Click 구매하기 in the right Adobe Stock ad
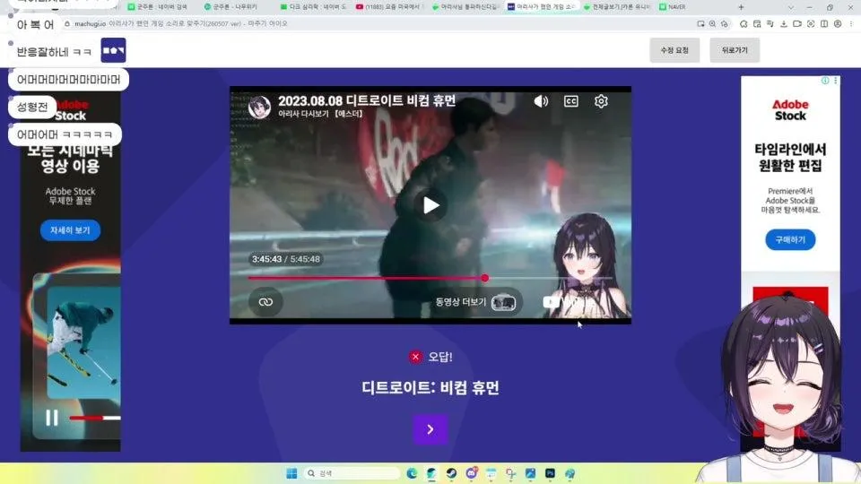 pyautogui.click(x=790, y=240)
